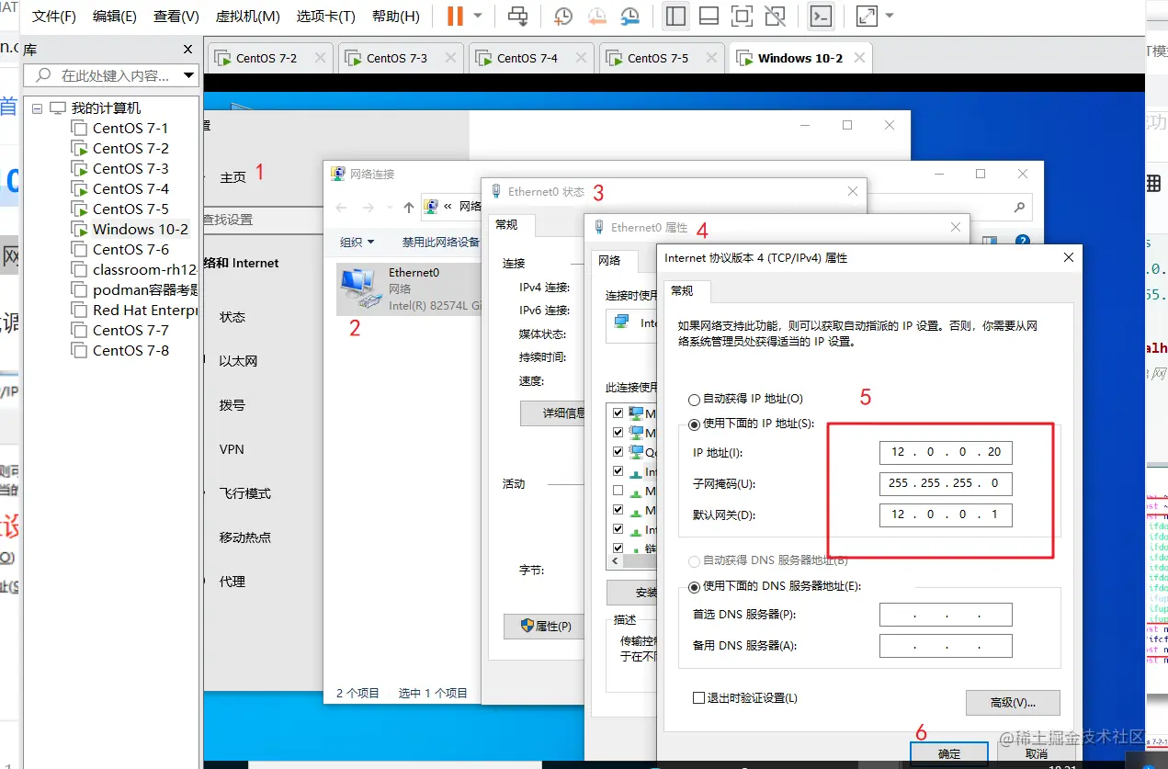Open the 组织 dropdown in 网络连接
The image size is (1168, 769).
click(357, 243)
